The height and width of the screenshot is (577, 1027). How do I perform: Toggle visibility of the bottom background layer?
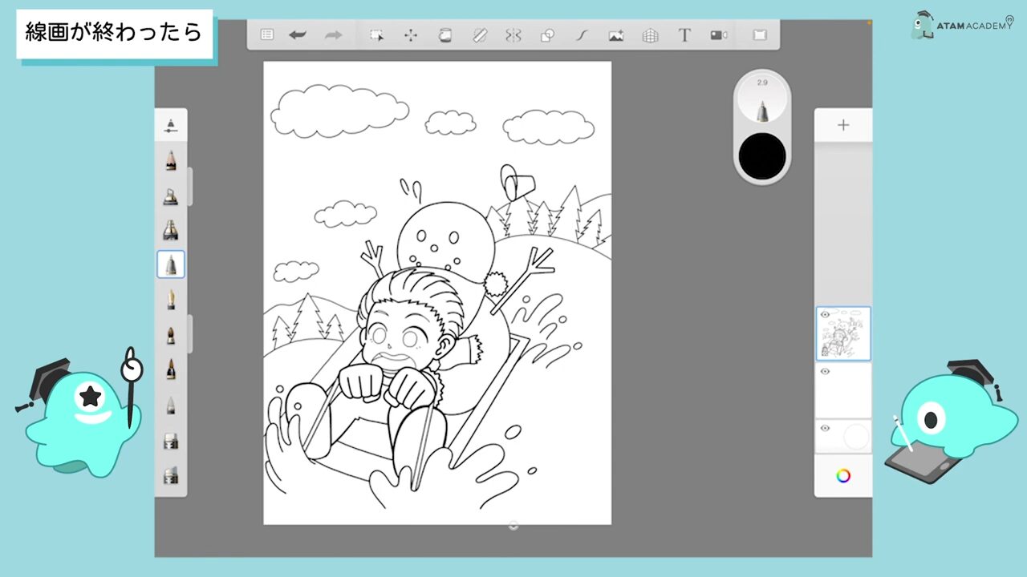click(825, 428)
